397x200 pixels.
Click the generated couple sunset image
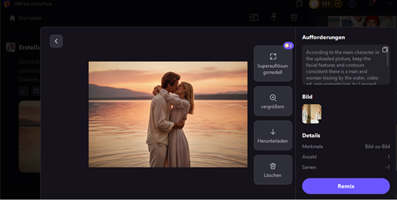click(168, 114)
